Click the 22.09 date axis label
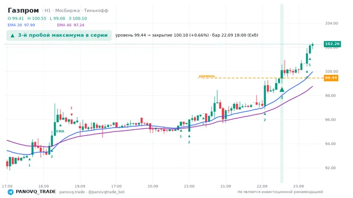 [262, 186]
